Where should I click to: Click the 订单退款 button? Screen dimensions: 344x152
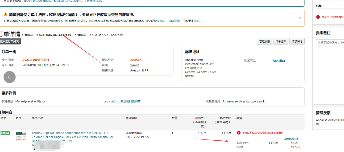pos(281,41)
